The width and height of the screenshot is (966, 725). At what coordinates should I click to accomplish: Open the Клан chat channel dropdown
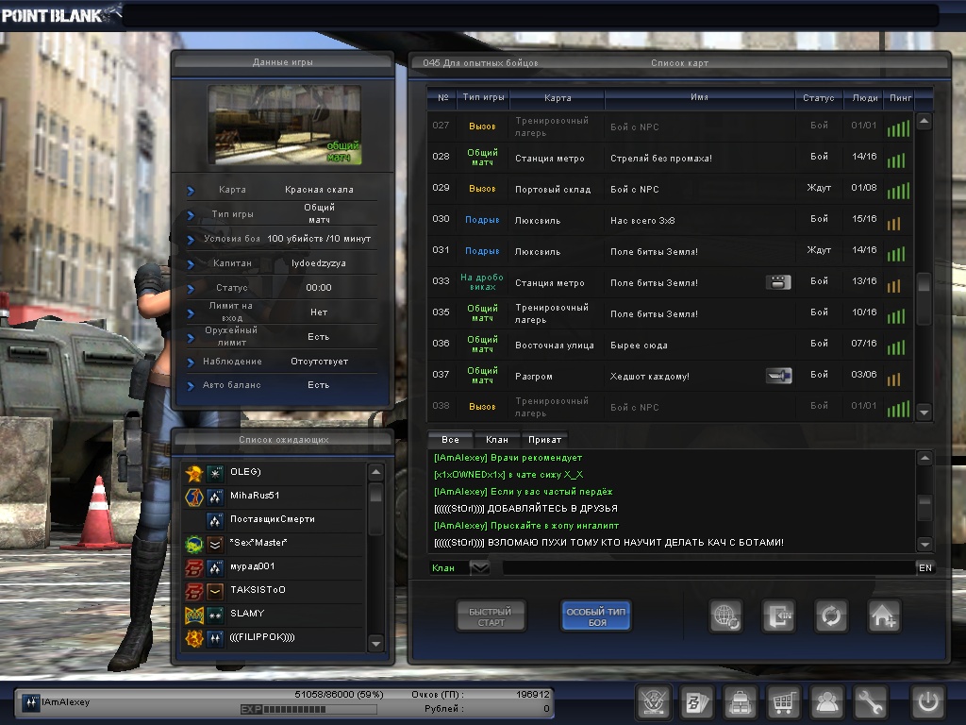(x=479, y=567)
